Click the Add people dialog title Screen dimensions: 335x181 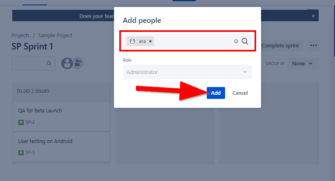[142, 20]
